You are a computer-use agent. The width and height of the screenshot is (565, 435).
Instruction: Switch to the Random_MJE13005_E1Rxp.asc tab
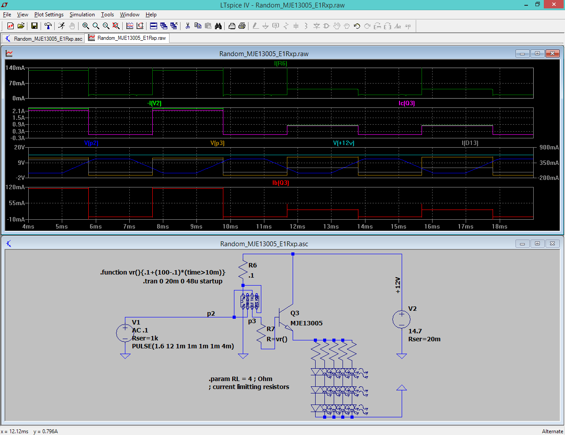pyautogui.click(x=43, y=38)
